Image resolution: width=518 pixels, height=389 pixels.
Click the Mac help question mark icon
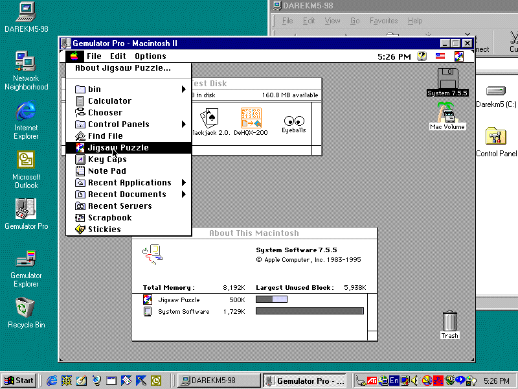click(x=422, y=56)
